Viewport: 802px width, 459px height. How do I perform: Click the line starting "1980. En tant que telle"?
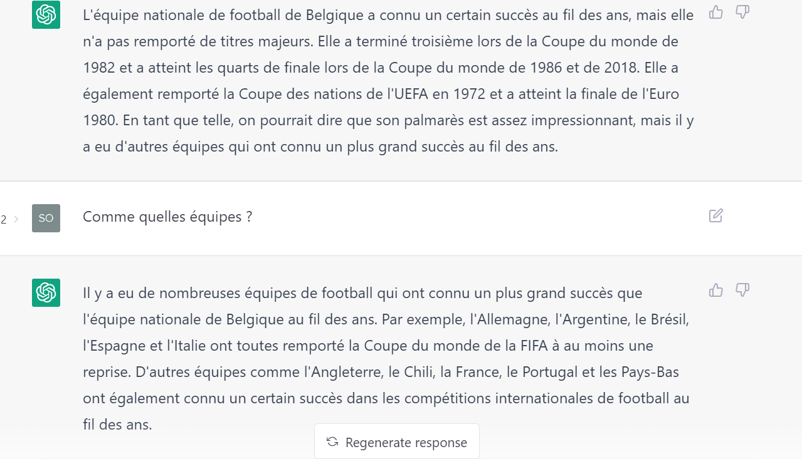point(388,120)
